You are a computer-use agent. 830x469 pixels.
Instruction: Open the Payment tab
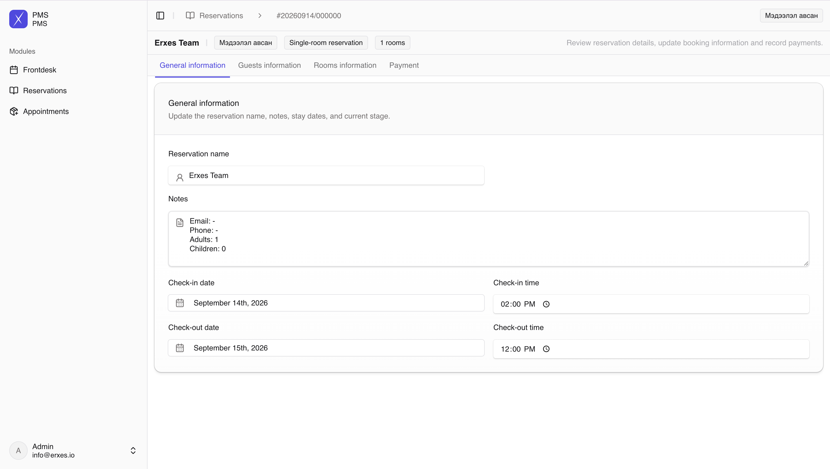(x=404, y=65)
